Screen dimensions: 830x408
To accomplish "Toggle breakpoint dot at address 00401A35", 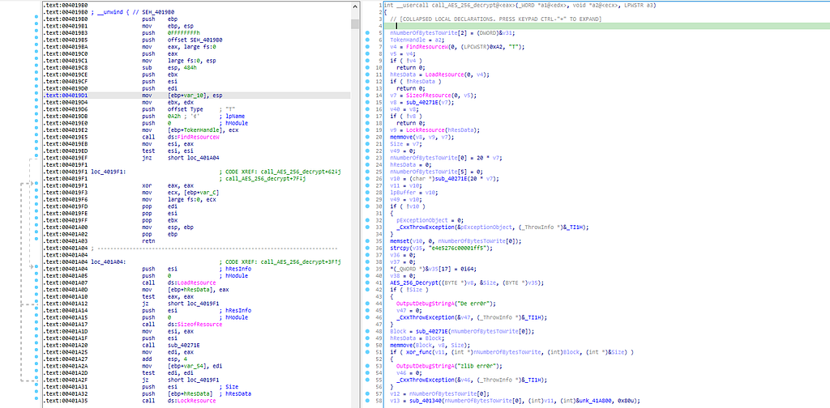I will [x=36, y=400].
